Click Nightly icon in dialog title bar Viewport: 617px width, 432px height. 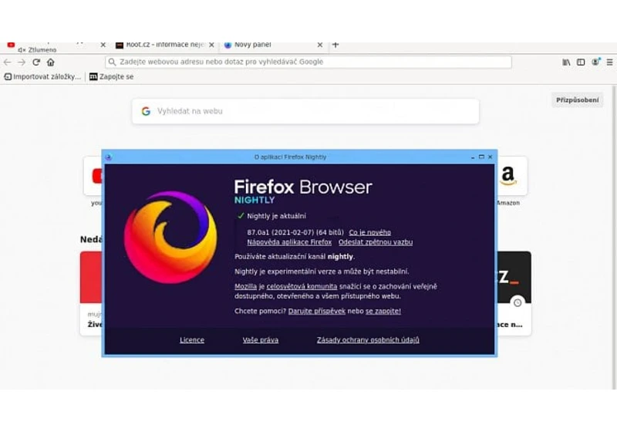(109, 157)
